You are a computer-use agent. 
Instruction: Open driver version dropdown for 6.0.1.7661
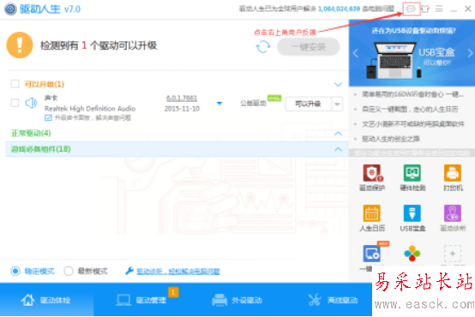click(219, 104)
